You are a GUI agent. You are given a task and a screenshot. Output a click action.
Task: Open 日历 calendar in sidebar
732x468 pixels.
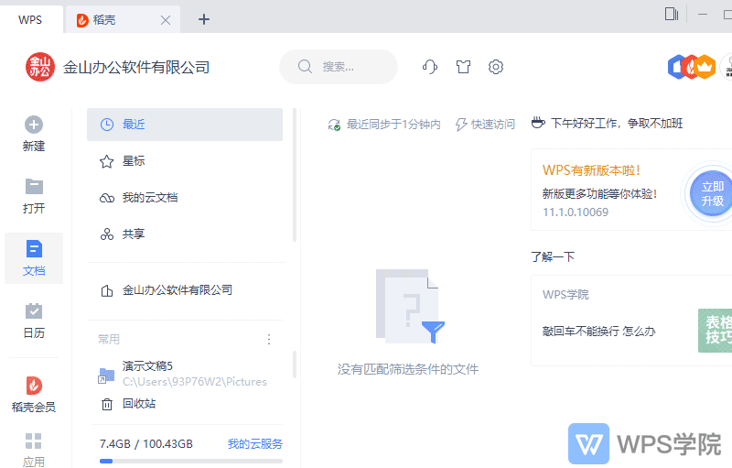pos(34,321)
